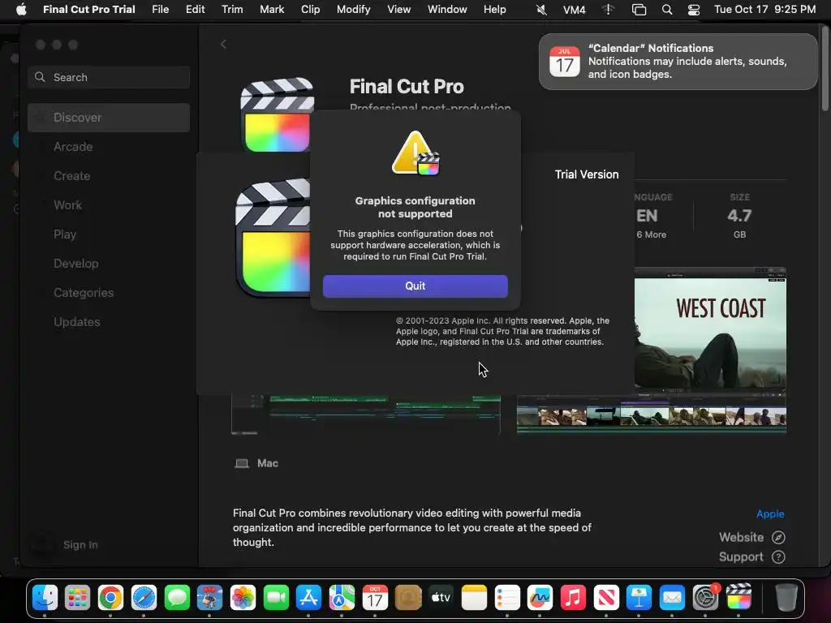This screenshot has width=831, height=623.
Task: Open the Website link
Action: tap(741, 537)
